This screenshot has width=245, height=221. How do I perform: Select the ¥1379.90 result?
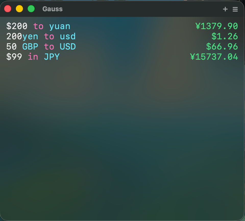point(217,26)
